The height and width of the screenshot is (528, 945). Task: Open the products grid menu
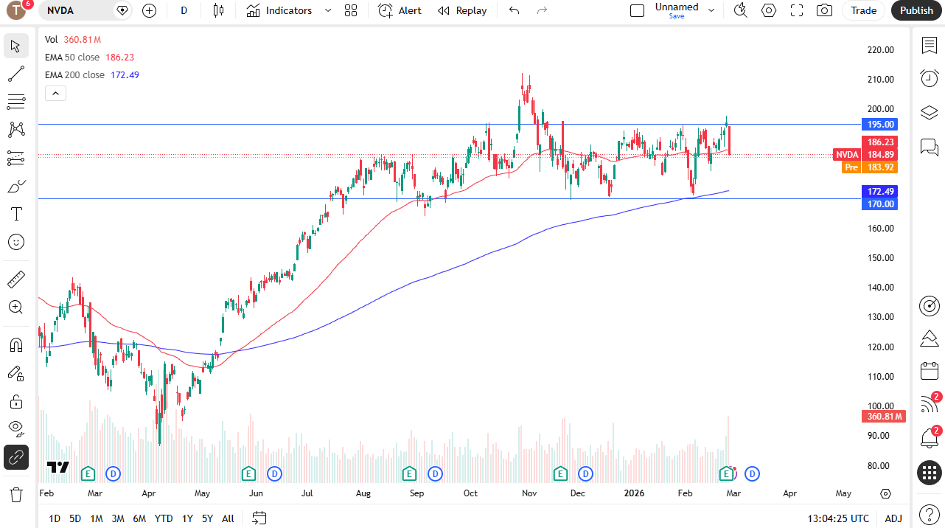pos(929,473)
